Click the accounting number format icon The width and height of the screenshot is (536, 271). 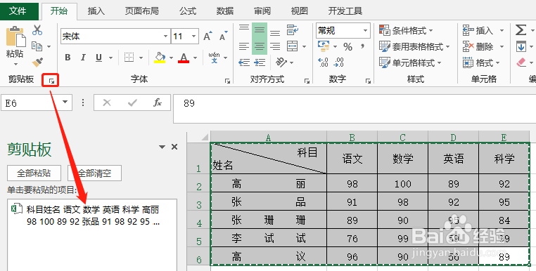[x=324, y=46]
